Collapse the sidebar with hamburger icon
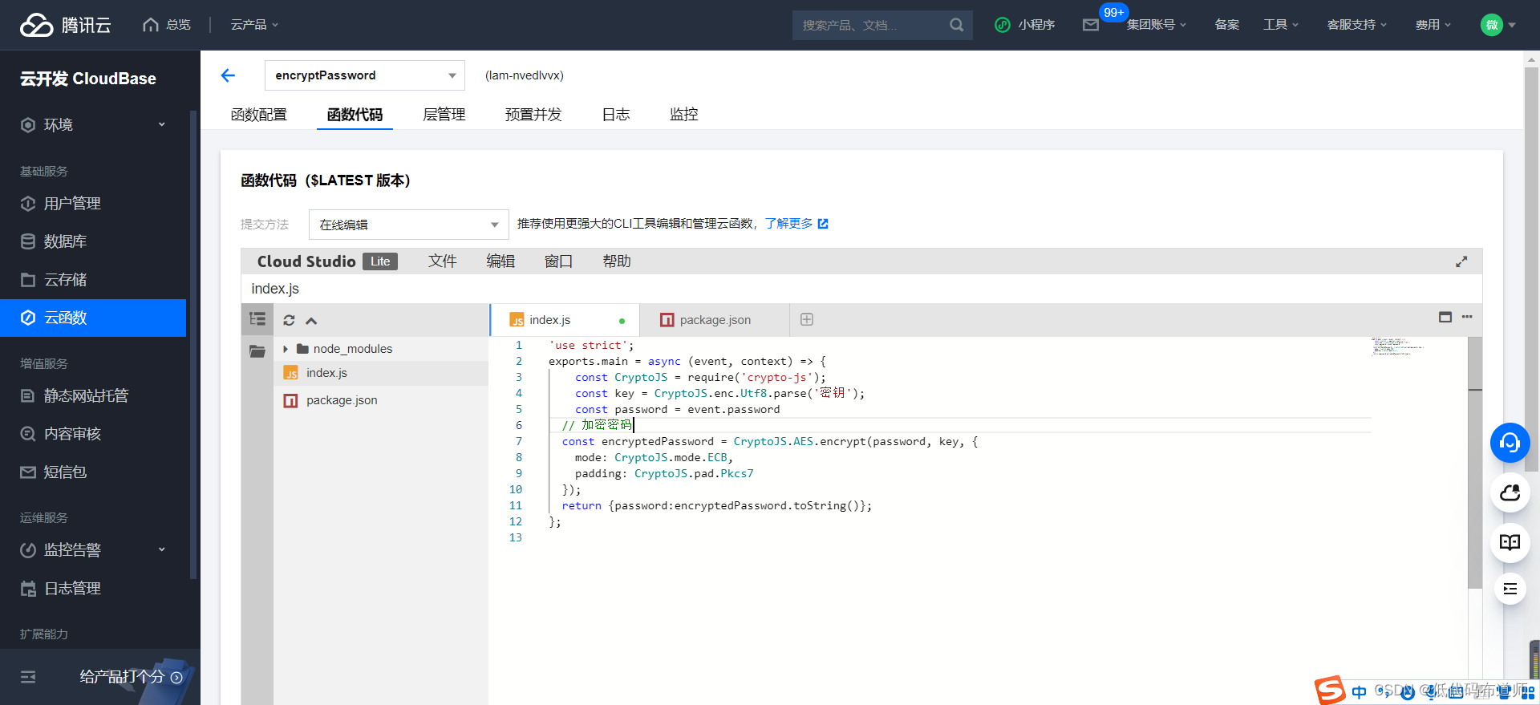The height and width of the screenshot is (705, 1540). click(28, 677)
